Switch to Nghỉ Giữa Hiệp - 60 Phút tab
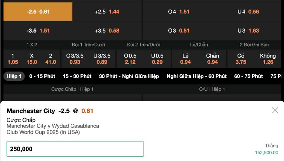 (196, 76)
